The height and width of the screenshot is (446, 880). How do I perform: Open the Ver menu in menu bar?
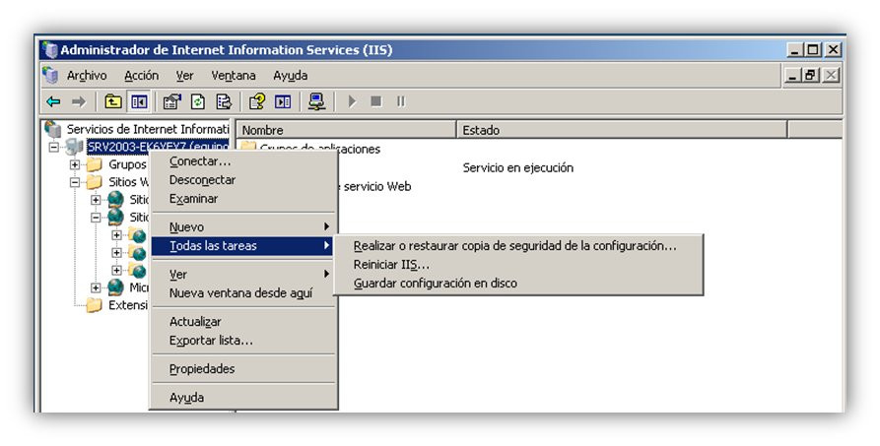coord(184,75)
